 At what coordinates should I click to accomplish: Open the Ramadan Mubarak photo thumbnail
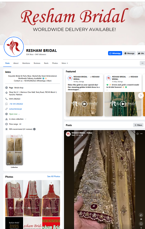tap(14, 223)
